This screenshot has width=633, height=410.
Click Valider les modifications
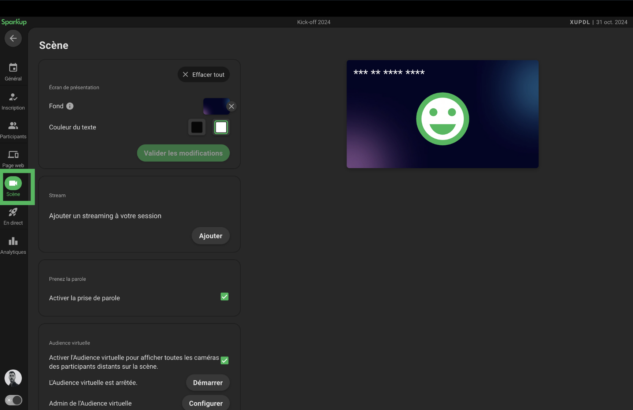[183, 153]
